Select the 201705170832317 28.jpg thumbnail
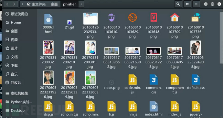This screenshot has height=118, width=223. click(x=154, y=51)
